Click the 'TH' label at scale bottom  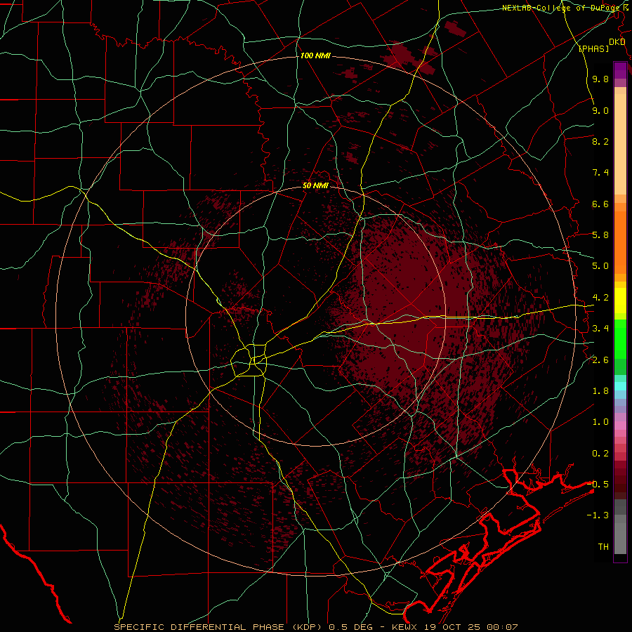(x=603, y=546)
